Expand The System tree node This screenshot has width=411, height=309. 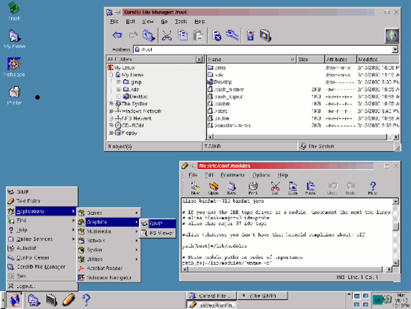point(111,104)
